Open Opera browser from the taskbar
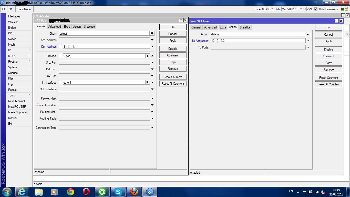Screen dimensions: 350x197 click(86, 192)
